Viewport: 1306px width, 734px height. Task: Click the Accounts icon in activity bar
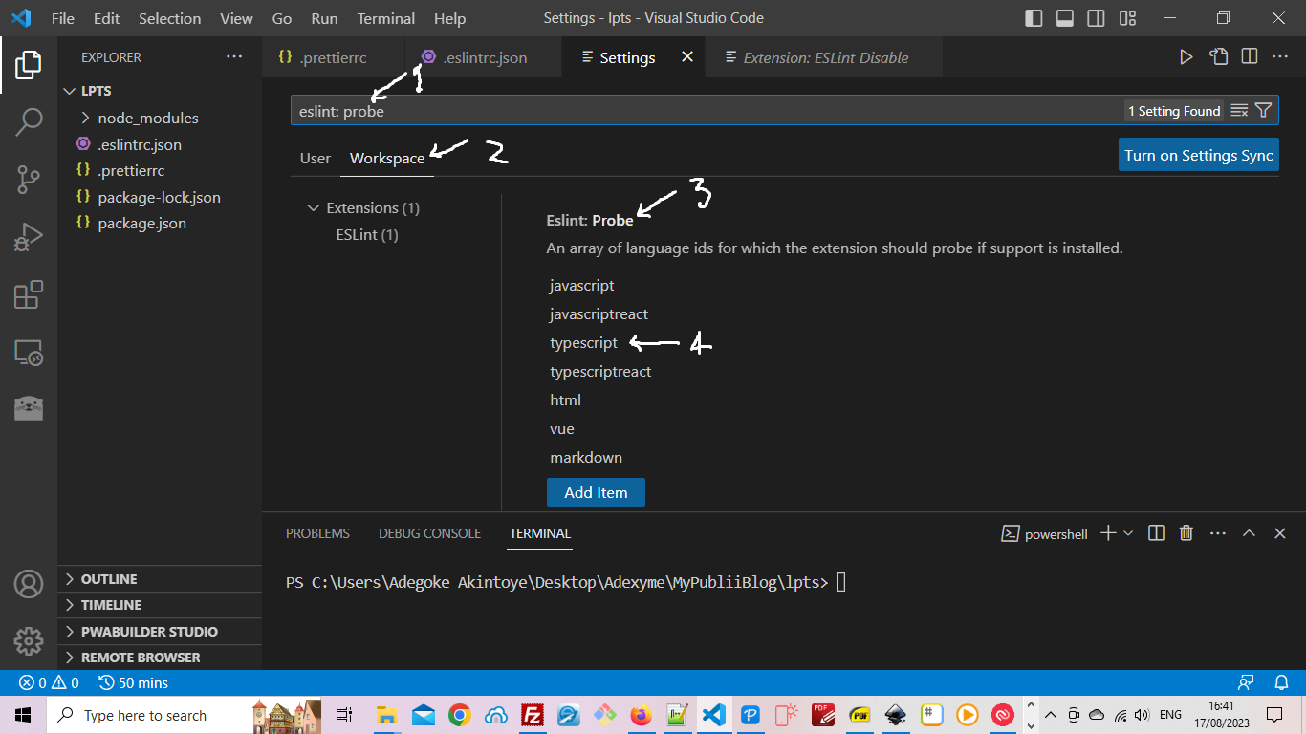point(29,583)
